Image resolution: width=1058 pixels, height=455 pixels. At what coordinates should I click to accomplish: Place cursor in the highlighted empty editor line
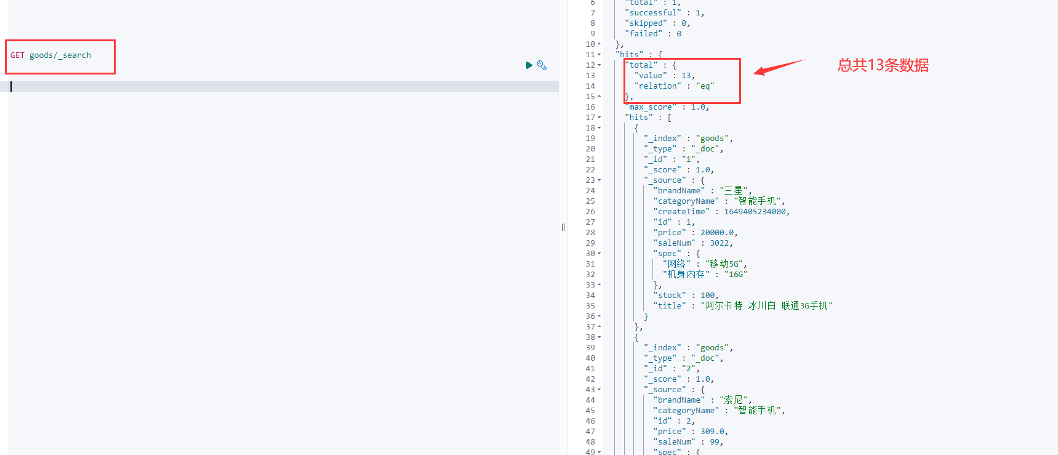(x=283, y=87)
